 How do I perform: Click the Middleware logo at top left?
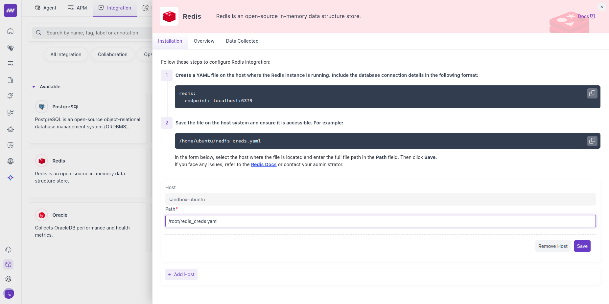pos(10,10)
